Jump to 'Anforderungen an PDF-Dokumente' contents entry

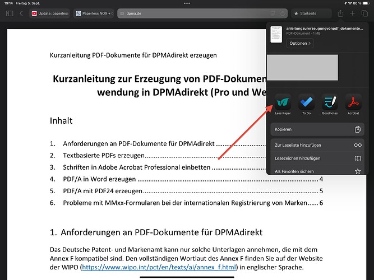pos(139,144)
